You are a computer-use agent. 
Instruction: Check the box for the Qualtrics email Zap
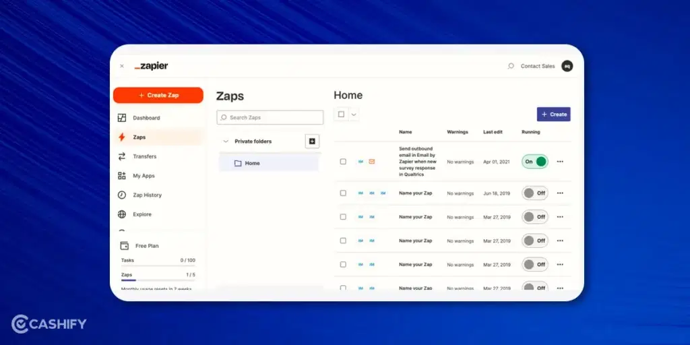343,162
